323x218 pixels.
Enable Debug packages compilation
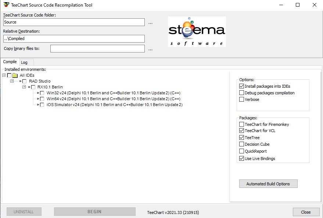pyautogui.click(x=242, y=93)
